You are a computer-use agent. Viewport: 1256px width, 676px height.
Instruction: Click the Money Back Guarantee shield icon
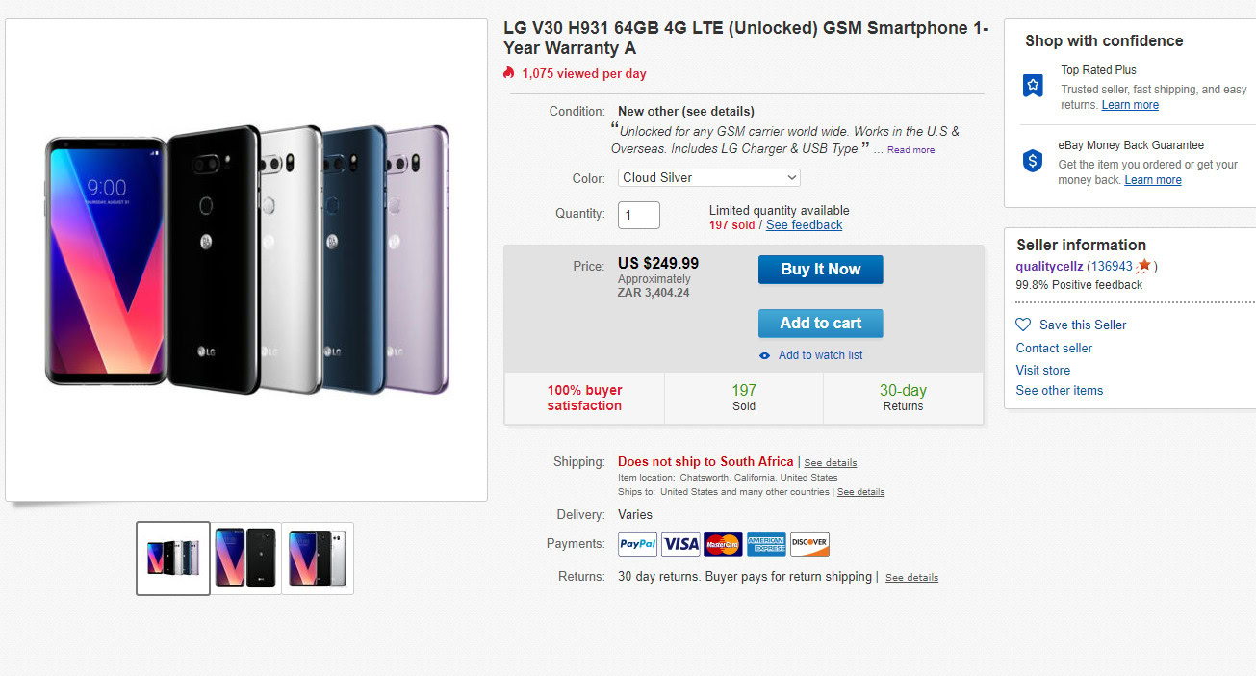(1033, 161)
